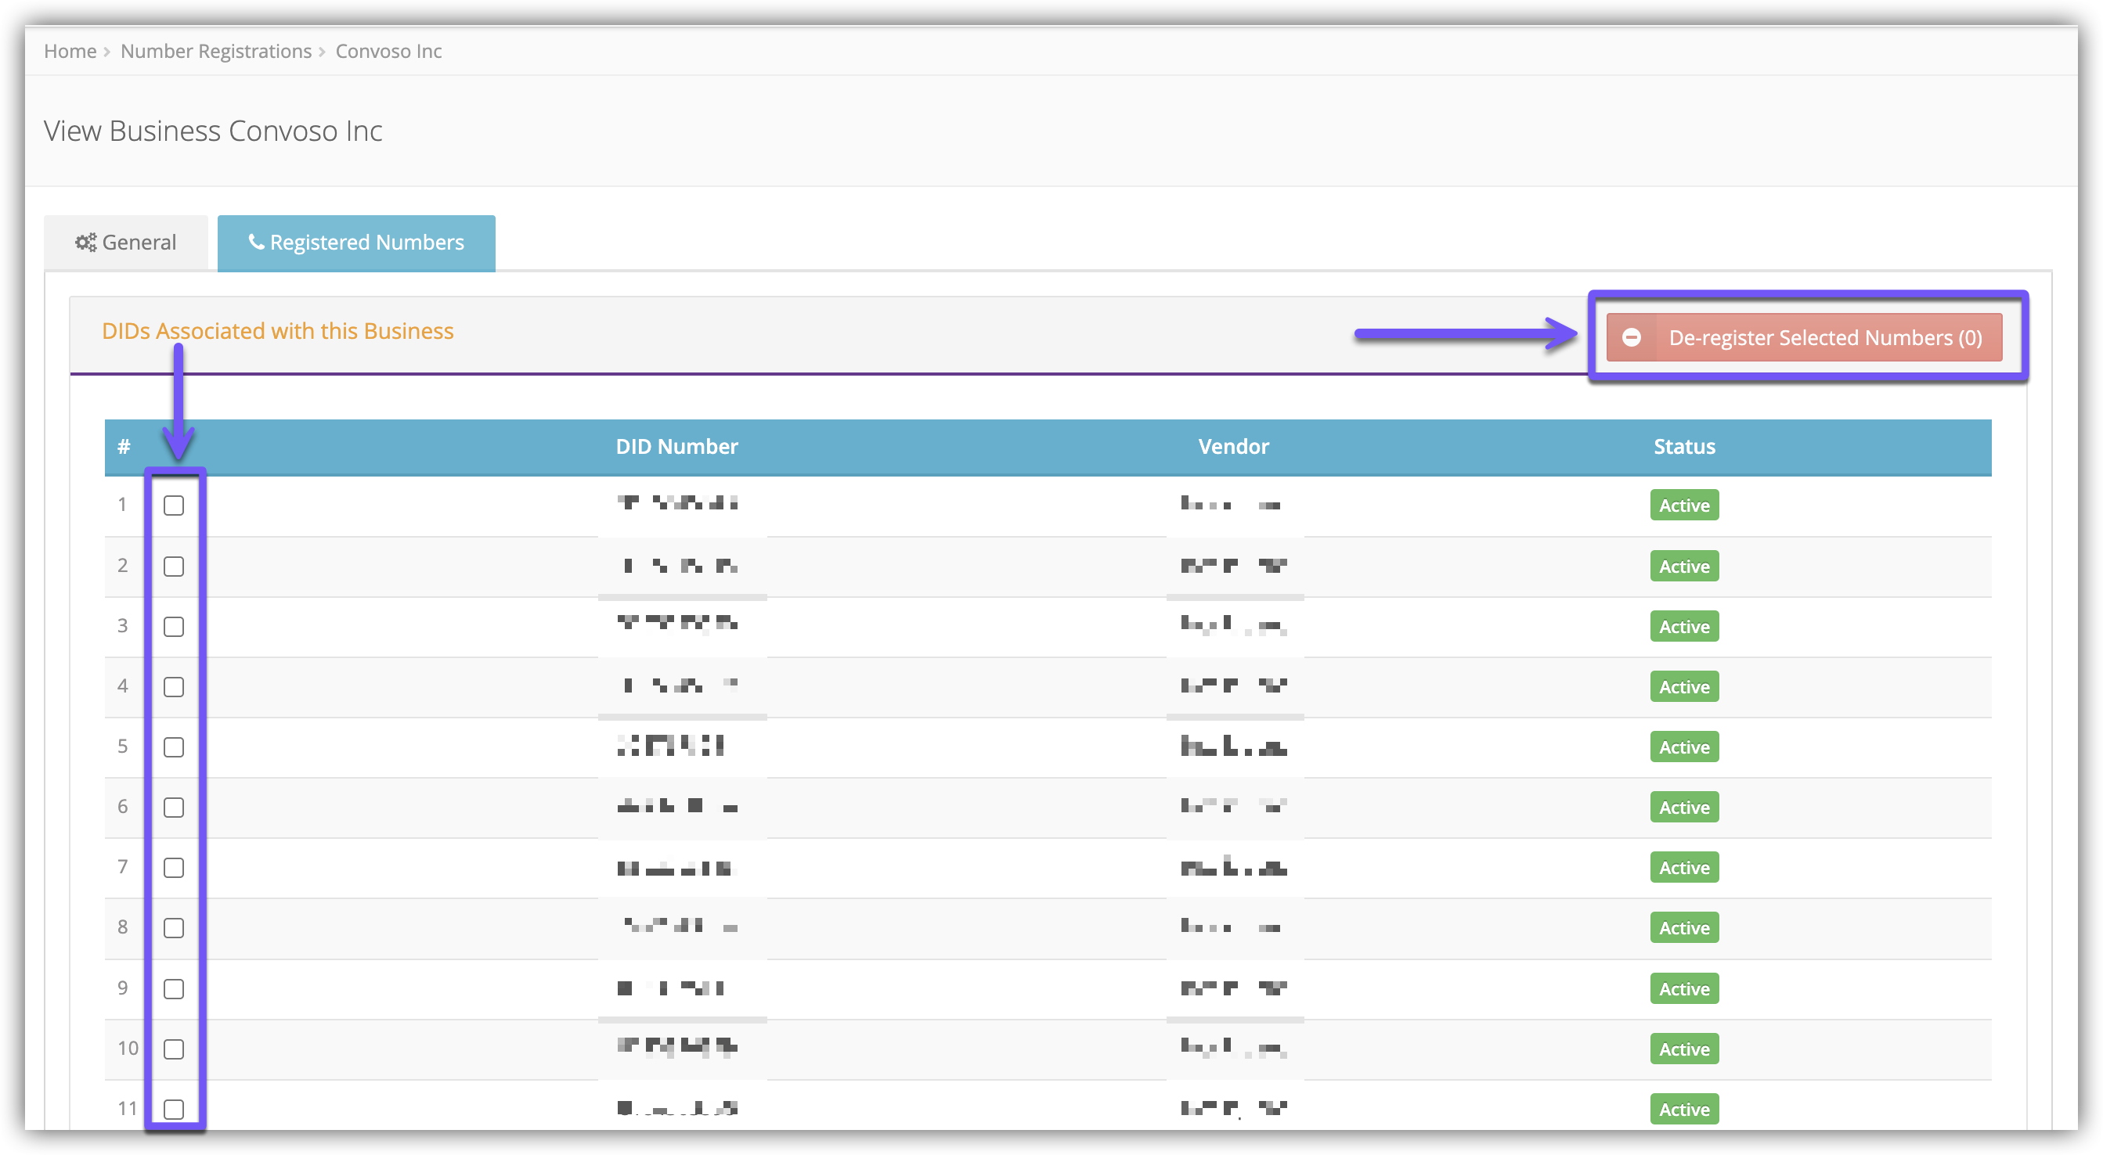Click the minus circle icon on De-register button
Viewport: 2103px width, 1155px height.
tap(1631, 336)
